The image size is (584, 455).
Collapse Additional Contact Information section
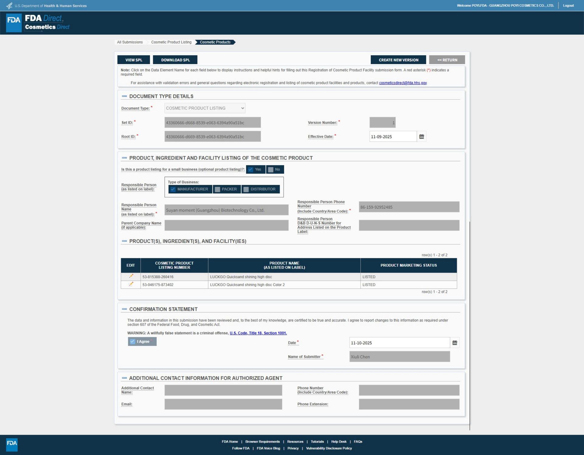(124, 378)
